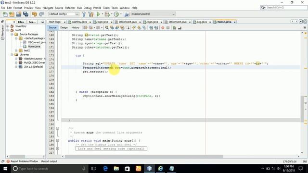The width and height of the screenshot is (308, 173).
Task: Click the Stop Macro Recording editor icon
Action: 168,28
